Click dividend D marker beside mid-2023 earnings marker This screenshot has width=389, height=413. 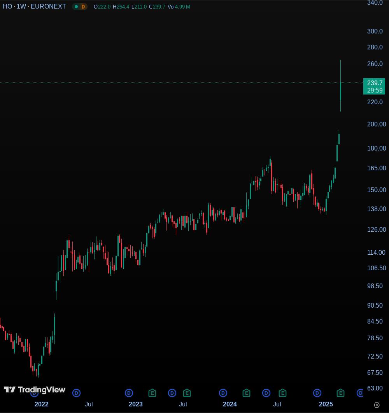(x=172, y=393)
